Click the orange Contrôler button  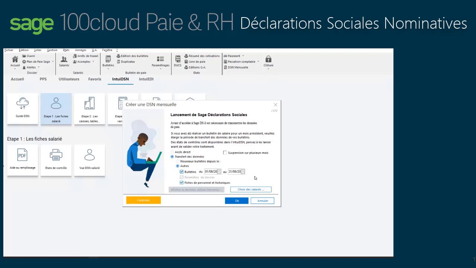tap(143, 200)
